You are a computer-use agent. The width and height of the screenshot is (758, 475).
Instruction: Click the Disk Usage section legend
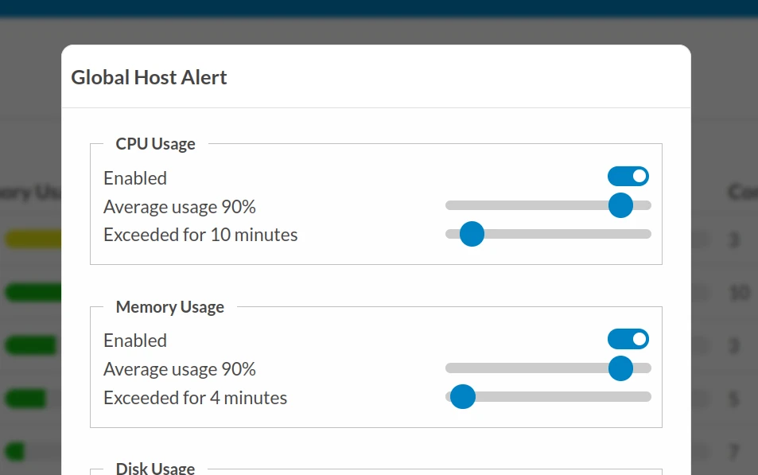point(155,468)
